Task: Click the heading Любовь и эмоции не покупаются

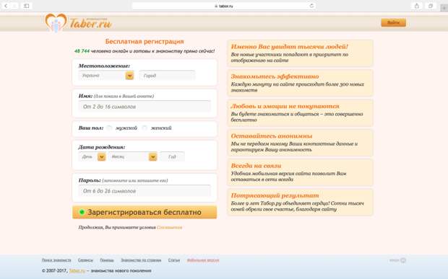Action: [285, 106]
